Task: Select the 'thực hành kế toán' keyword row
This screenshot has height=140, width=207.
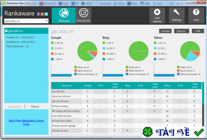Action: (x=127, y=116)
